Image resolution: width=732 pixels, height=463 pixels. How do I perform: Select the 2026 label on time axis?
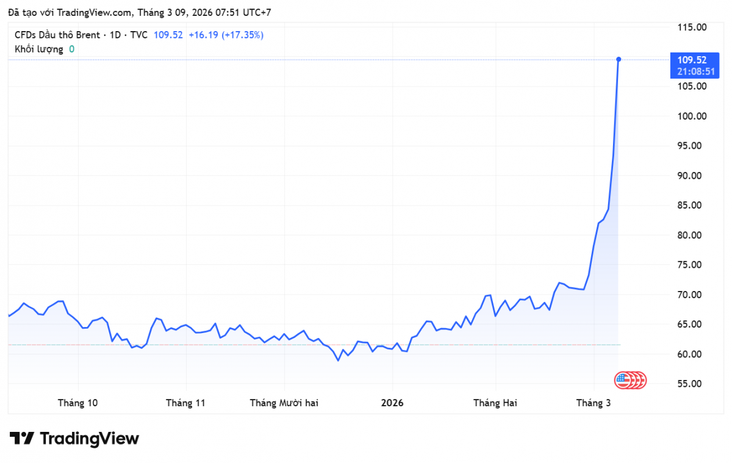click(x=392, y=403)
